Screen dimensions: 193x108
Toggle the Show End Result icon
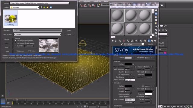(149, 41)
